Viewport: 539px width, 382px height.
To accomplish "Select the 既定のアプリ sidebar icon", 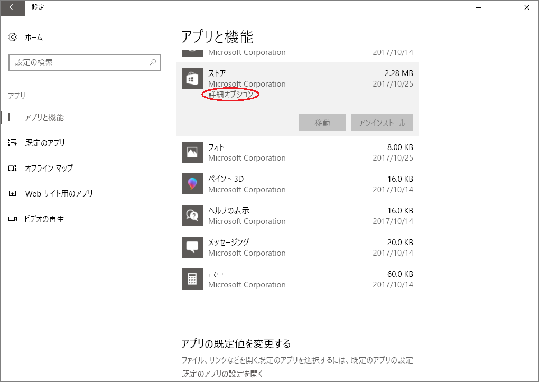I will tap(12, 143).
